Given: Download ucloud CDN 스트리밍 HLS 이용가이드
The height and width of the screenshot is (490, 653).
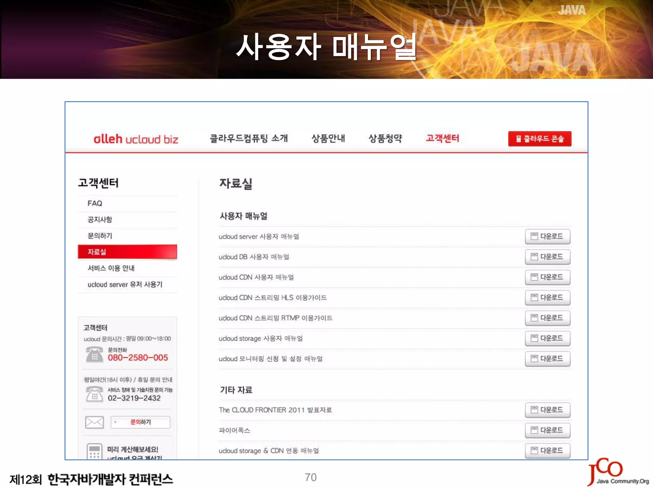Looking at the screenshot, I should (x=547, y=298).
